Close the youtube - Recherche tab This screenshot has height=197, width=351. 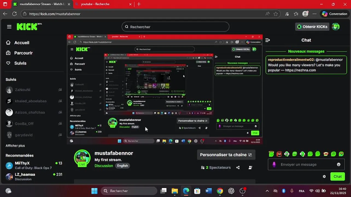tap(130, 4)
